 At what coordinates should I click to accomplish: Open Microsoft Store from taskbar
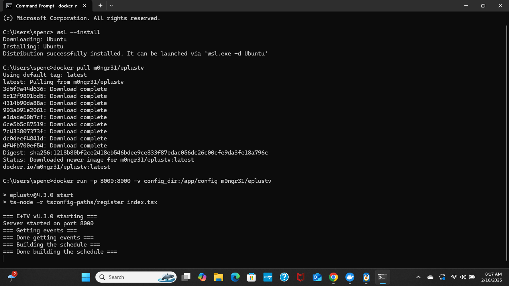point(252,277)
